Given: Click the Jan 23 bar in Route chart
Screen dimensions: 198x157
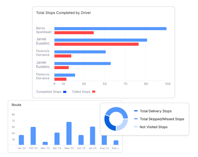Looking at the screenshot, I should click(x=21, y=140).
